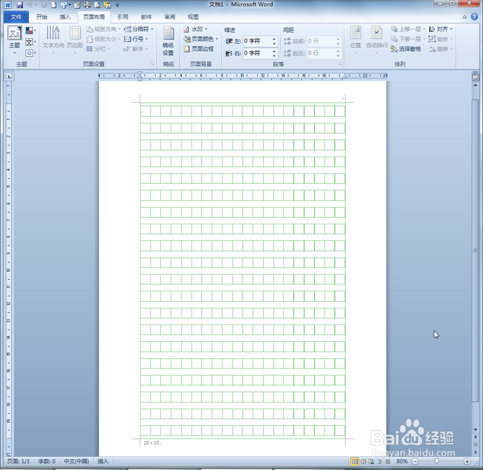
Task: Click the Save icon in quick access toolbar
Action: (20, 5)
